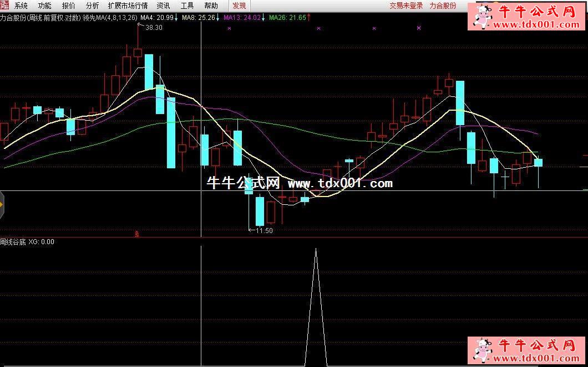This screenshot has width=588, height=367.
Task: Expand the left side panel arrow
Action: [2, 205]
